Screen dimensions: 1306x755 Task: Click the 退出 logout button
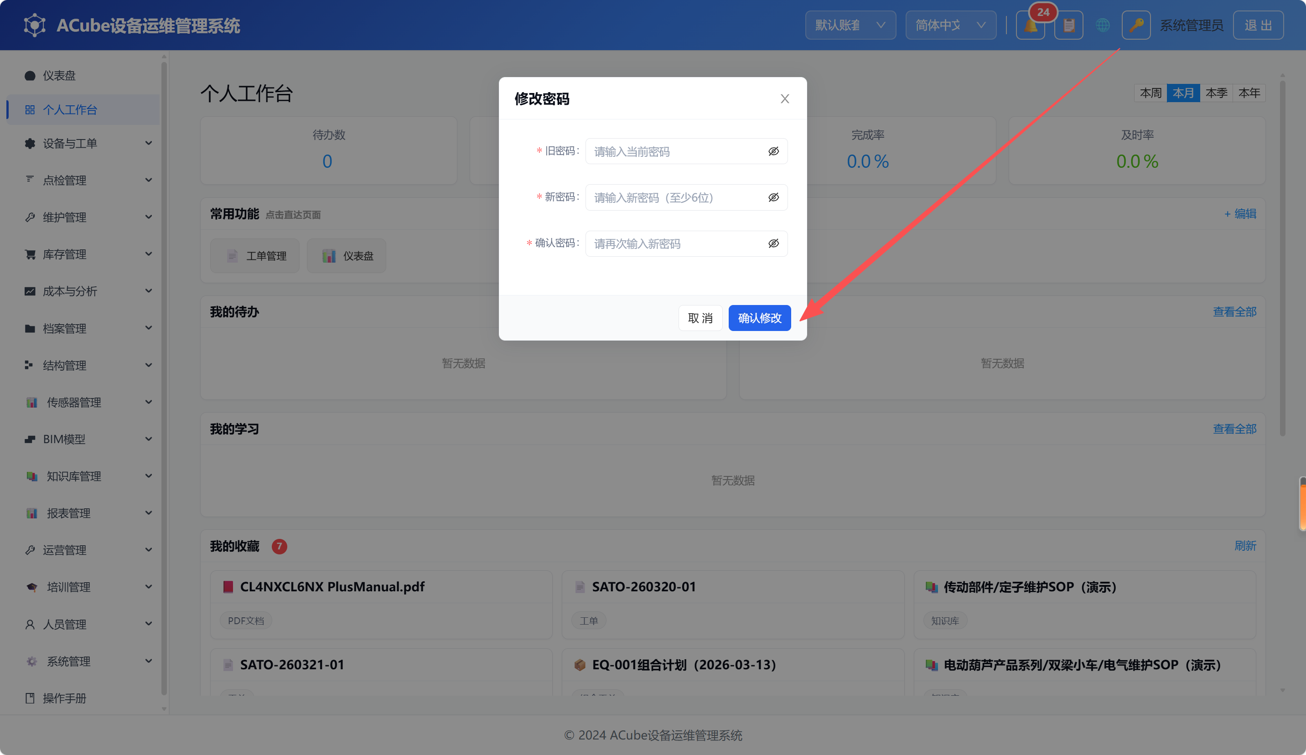tap(1258, 25)
